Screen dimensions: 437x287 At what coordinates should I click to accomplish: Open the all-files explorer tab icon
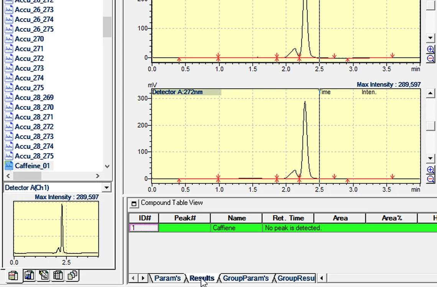[x=72, y=276]
